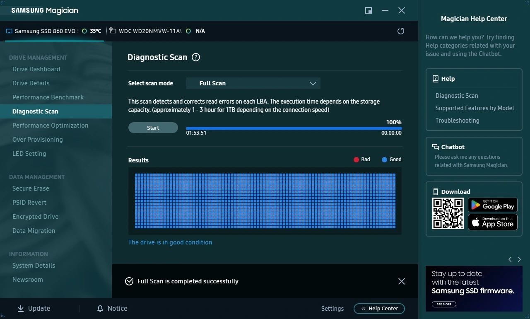This screenshot has width=530, height=319.
Task: Click the red Bad legend dot
Action: tap(356, 159)
